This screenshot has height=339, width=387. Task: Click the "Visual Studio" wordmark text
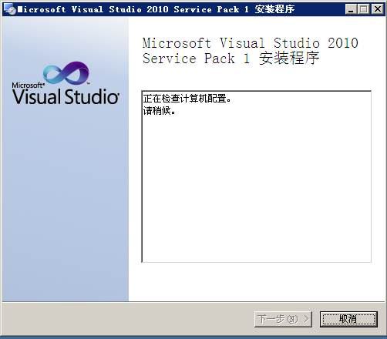66,97
